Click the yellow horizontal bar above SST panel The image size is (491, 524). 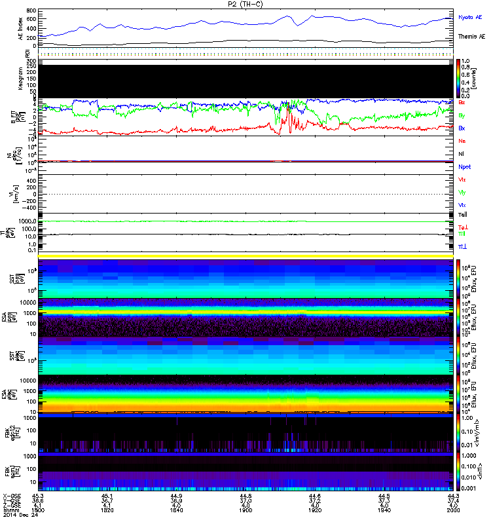[245, 256]
